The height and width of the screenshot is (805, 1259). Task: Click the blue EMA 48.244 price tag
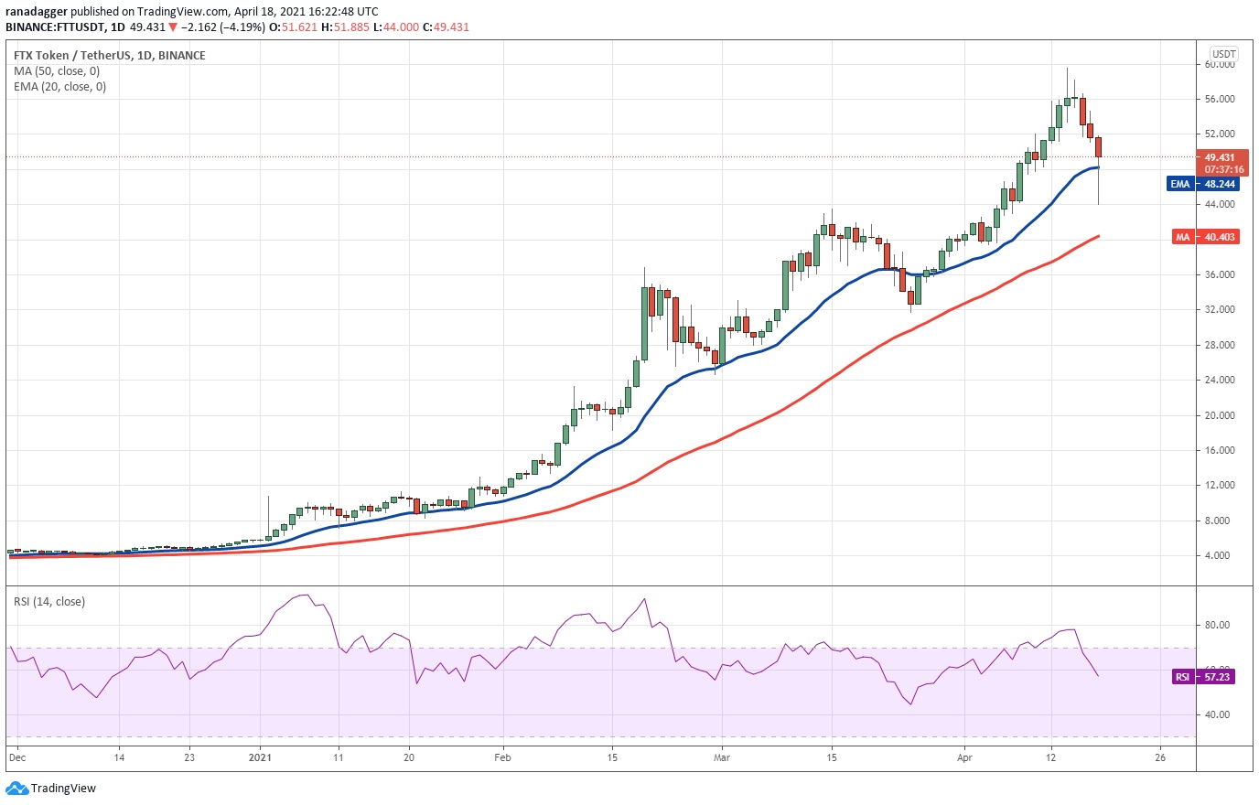[x=1203, y=184]
